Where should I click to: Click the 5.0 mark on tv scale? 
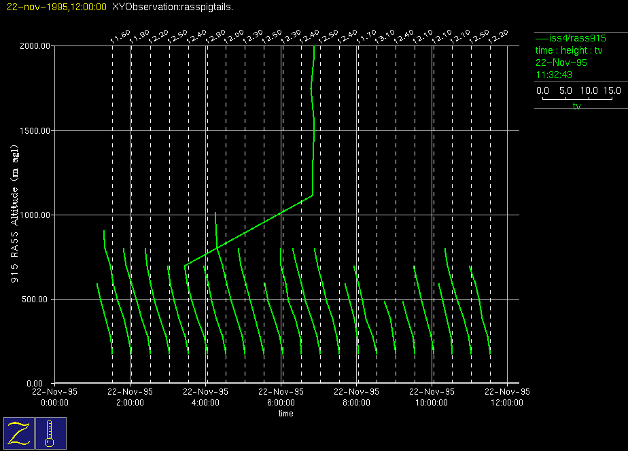566,90
